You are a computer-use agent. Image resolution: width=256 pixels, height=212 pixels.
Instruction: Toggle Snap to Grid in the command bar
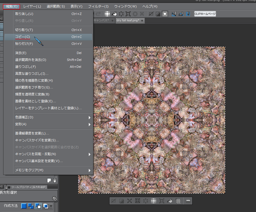point(188,14)
